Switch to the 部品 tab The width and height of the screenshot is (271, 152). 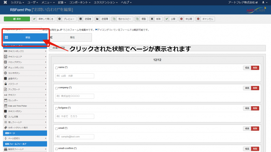point(25,37)
